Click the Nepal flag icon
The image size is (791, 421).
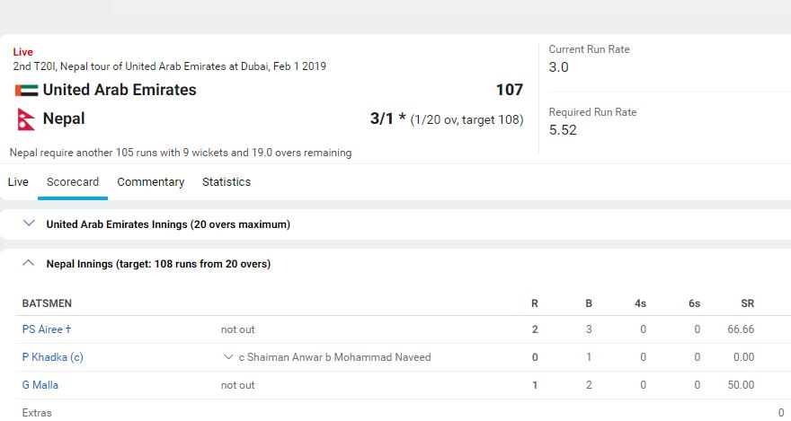point(26,118)
